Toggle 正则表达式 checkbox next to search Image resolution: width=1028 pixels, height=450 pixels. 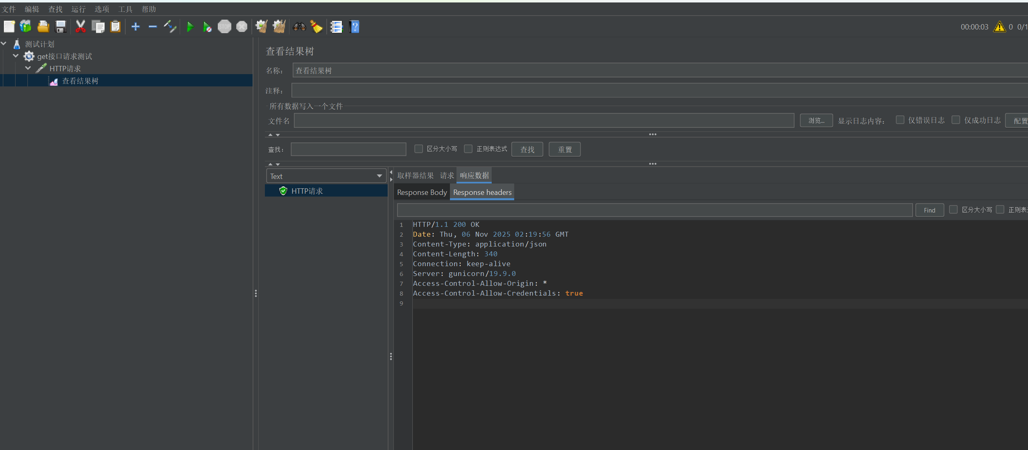click(468, 149)
